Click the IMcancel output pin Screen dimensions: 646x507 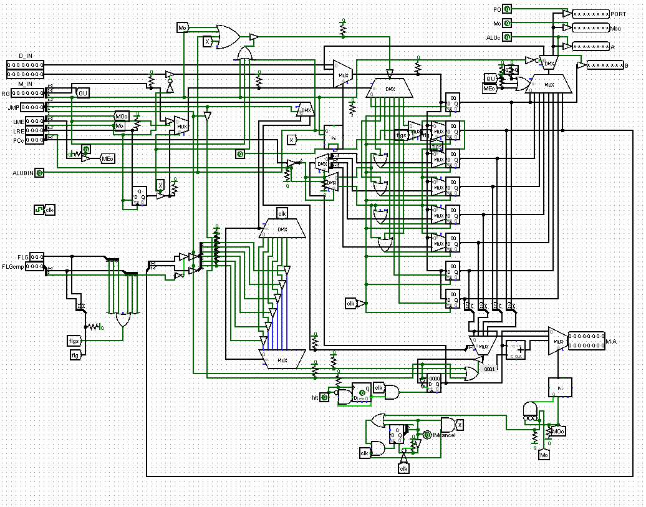(x=427, y=434)
